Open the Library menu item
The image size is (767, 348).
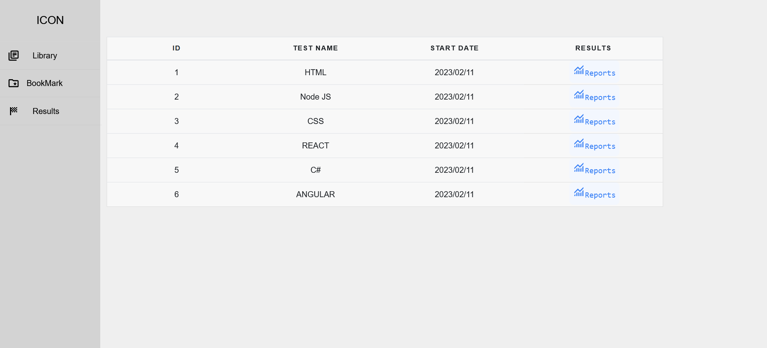(45, 56)
